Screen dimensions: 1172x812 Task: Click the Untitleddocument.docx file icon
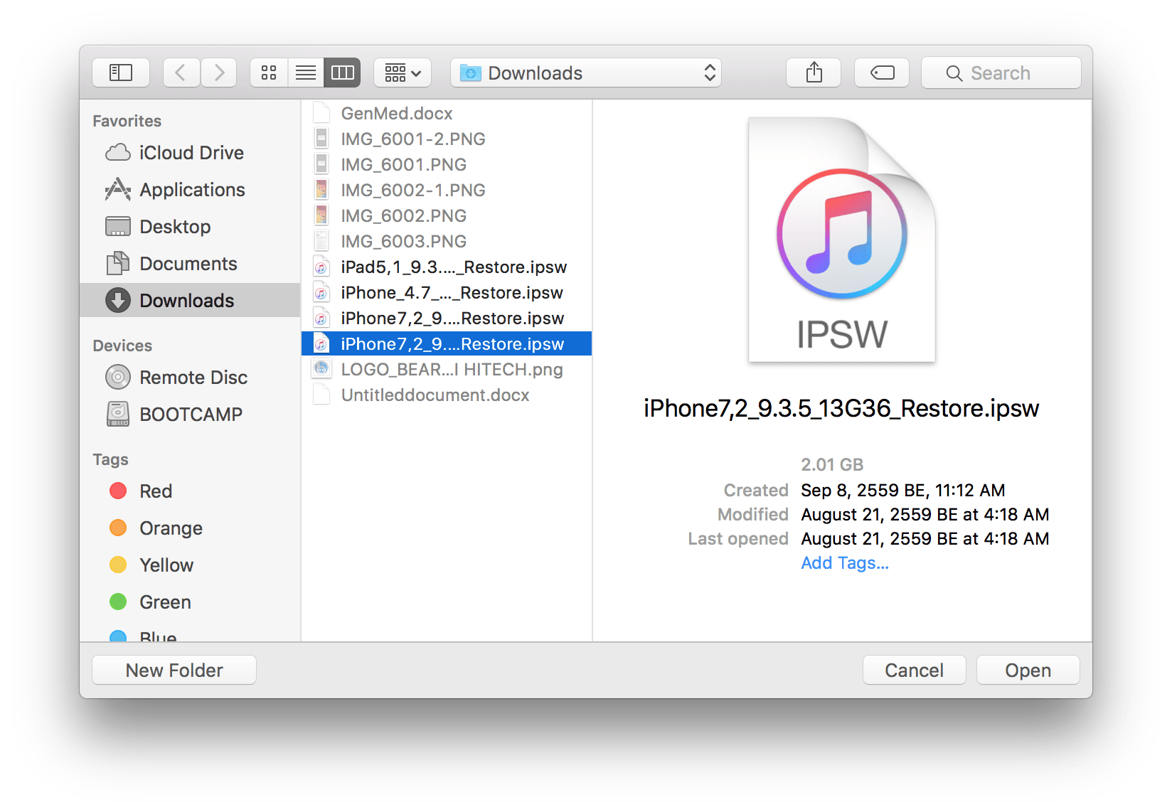pyautogui.click(x=321, y=395)
